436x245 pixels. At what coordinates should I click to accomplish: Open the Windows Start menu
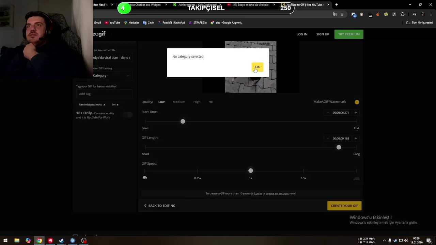[5, 241]
